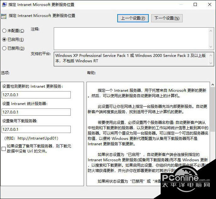Click the label 设置 Intranet 统计服务器:
This screenshot has width=216, height=199.
[25, 103]
